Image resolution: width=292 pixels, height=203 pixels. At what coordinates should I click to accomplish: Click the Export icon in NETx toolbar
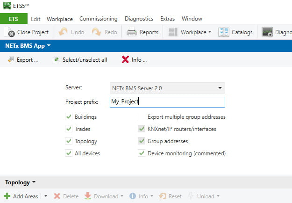[x=11, y=59]
